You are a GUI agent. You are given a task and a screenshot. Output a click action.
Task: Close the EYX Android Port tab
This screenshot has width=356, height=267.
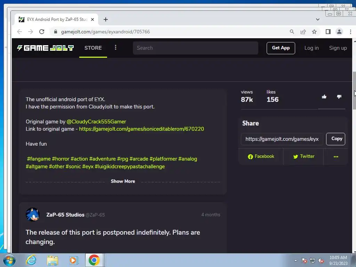tap(92, 19)
